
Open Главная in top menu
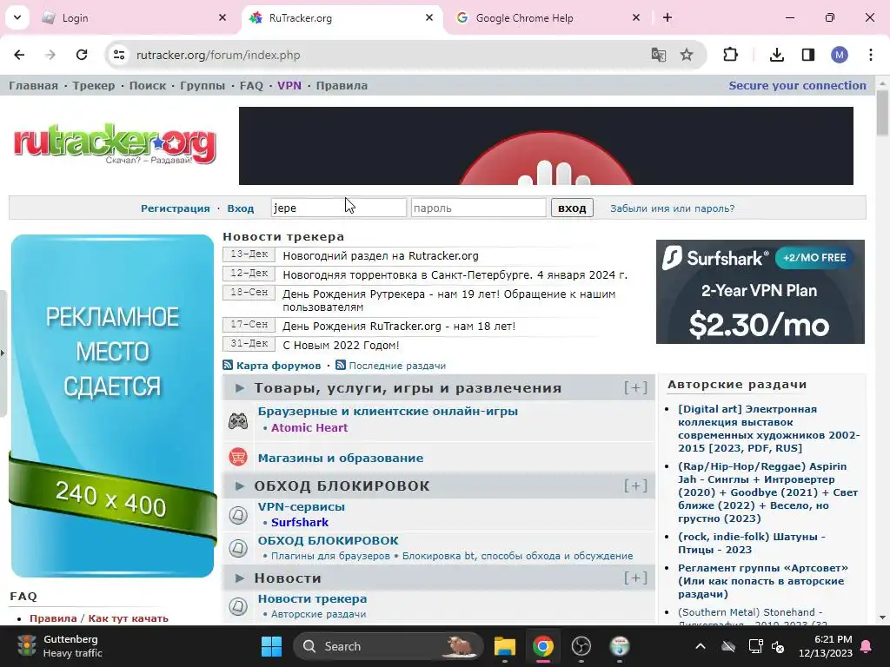click(x=34, y=86)
